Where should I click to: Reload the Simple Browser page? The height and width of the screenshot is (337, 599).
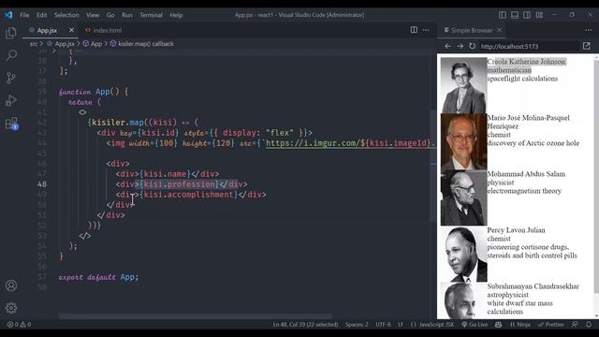coord(472,46)
